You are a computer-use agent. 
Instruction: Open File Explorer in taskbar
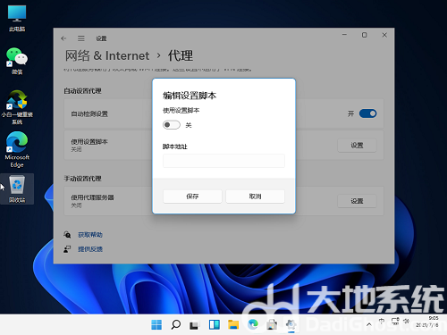(233, 324)
